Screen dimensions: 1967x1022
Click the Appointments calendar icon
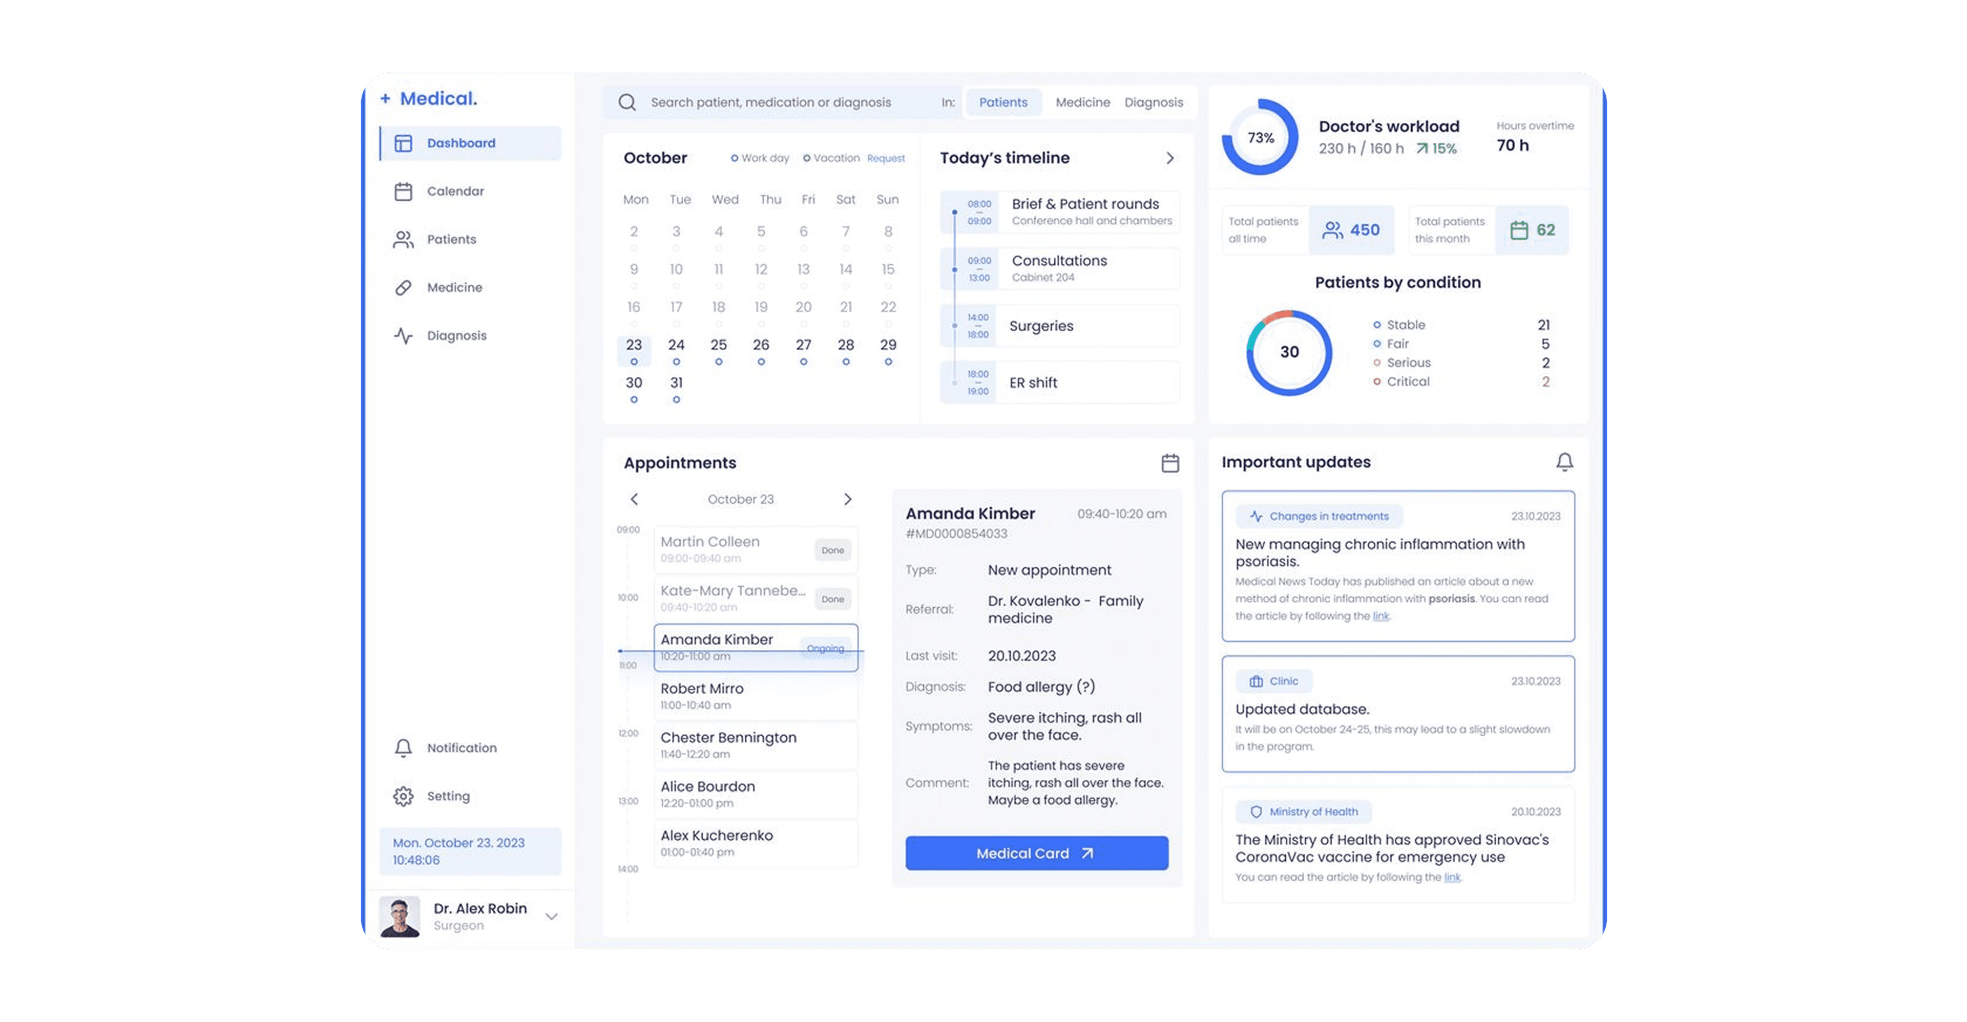pyautogui.click(x=1170, y=463)
